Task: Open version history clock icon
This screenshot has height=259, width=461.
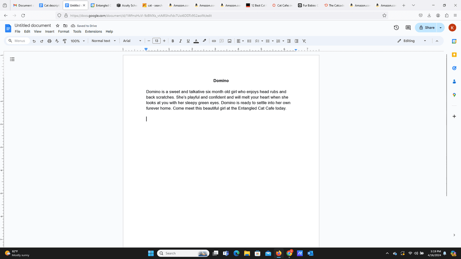Action: [396, 28]
